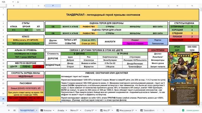Select the ОТЛИЧНЫЙ status cell
This screenshot has width=202, height=113.
[177, 26]
